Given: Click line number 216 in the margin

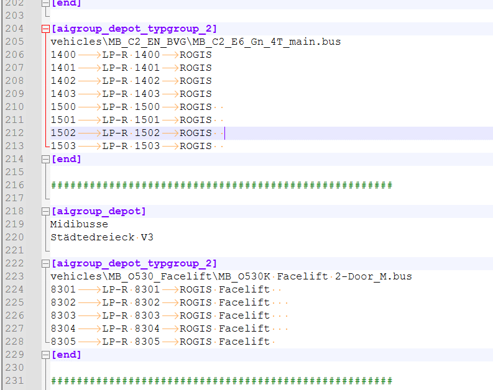Looking at the screenshot, I should point(14,185).
